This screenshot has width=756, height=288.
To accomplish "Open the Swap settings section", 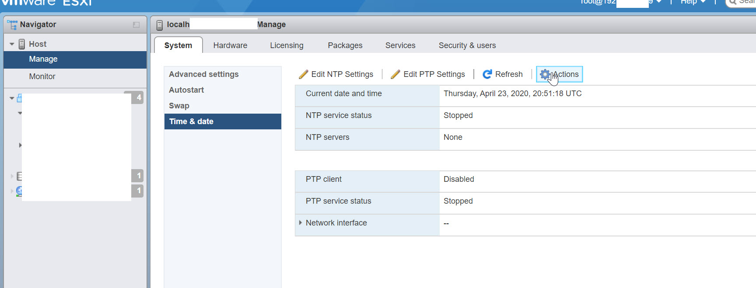I will tap(179, 106).
